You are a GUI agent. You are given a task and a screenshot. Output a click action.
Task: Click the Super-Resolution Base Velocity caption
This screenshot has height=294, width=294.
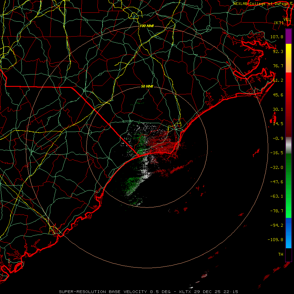(148, 292)
